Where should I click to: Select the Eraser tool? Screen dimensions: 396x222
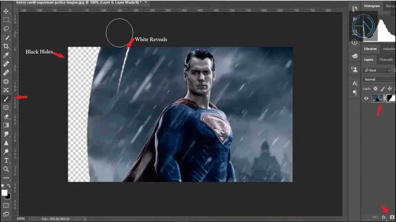(6, 116)
